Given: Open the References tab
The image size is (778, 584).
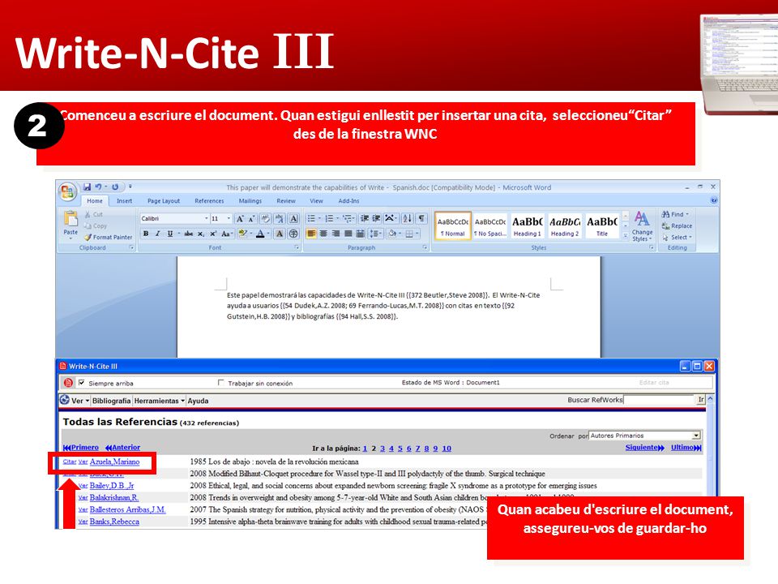Looking at the screenshot, I should pos(209,201).
